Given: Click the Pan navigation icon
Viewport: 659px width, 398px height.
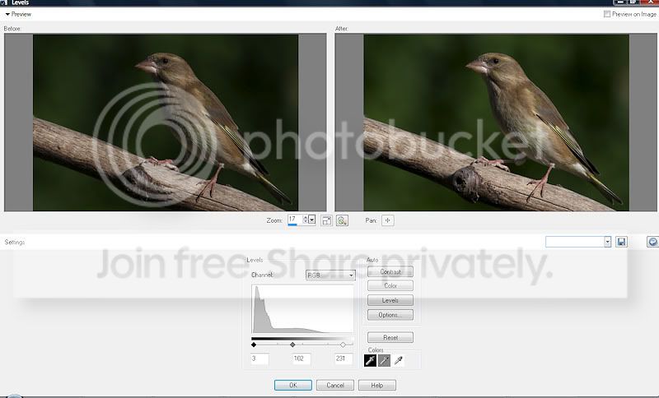Looking at the screenshot, I should point(388,220).
